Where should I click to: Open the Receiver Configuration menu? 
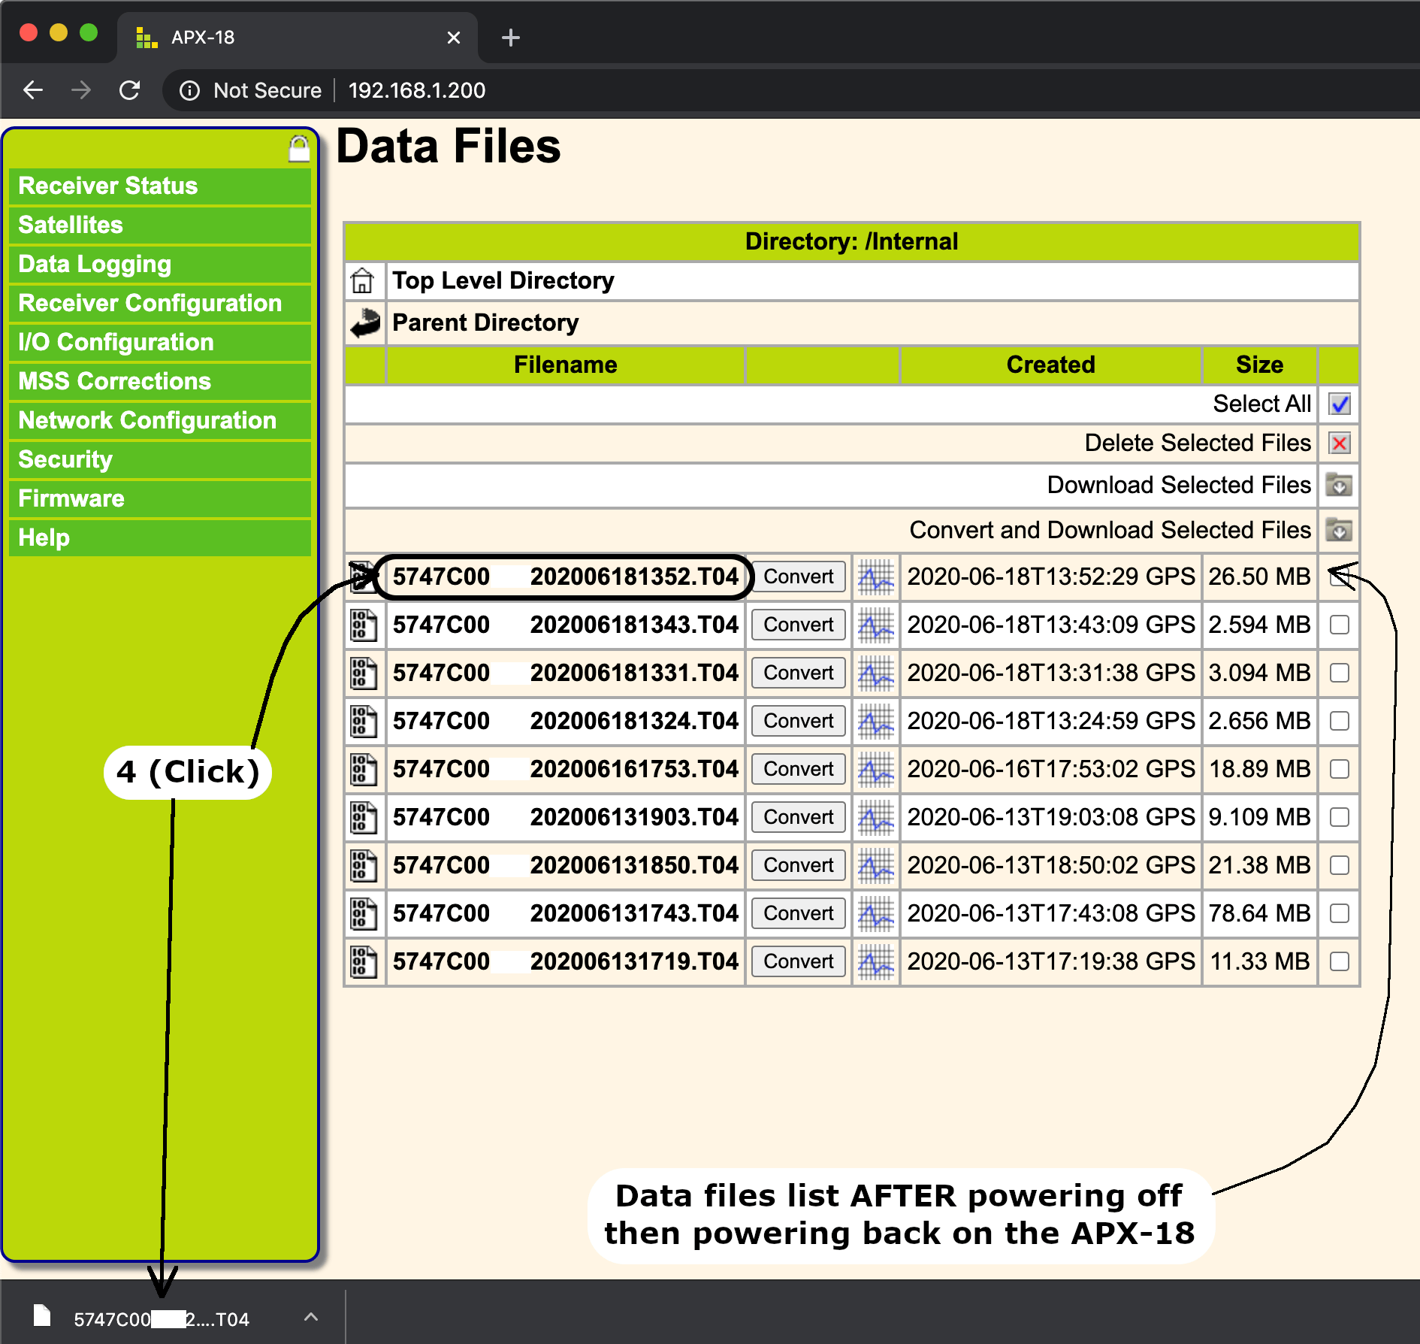tap(160, 304)
